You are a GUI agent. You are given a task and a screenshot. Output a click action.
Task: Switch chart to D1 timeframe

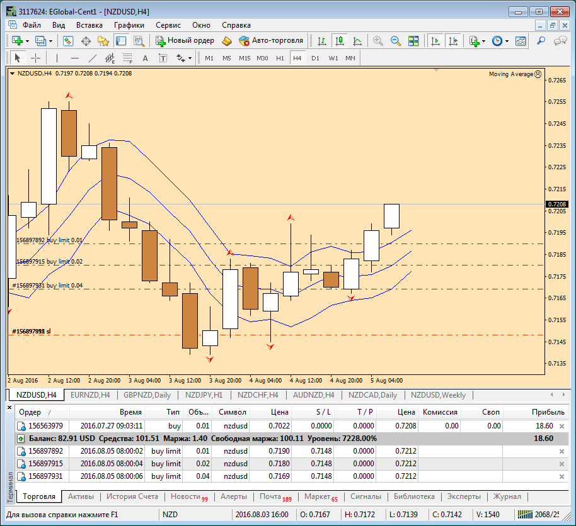click(x=315, y=58)
